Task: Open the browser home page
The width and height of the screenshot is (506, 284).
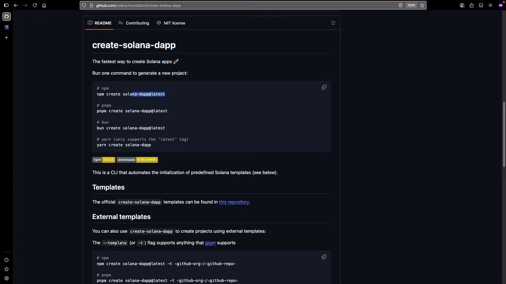Action: [44, 5]
